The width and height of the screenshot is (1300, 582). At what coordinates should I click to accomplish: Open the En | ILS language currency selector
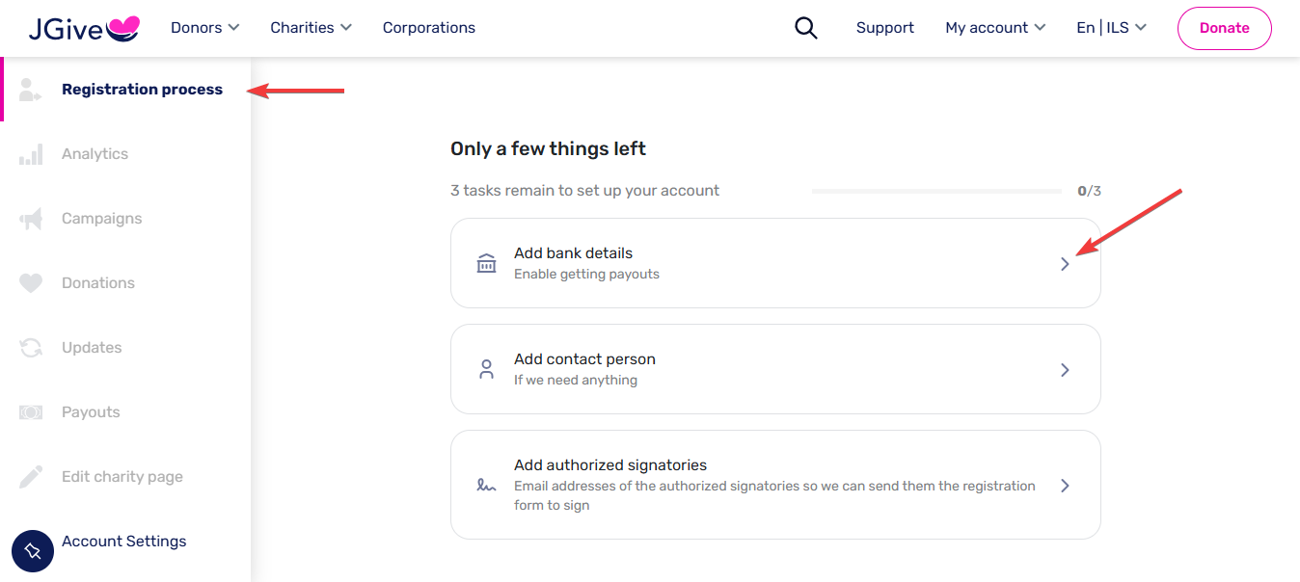point(1111,28)
